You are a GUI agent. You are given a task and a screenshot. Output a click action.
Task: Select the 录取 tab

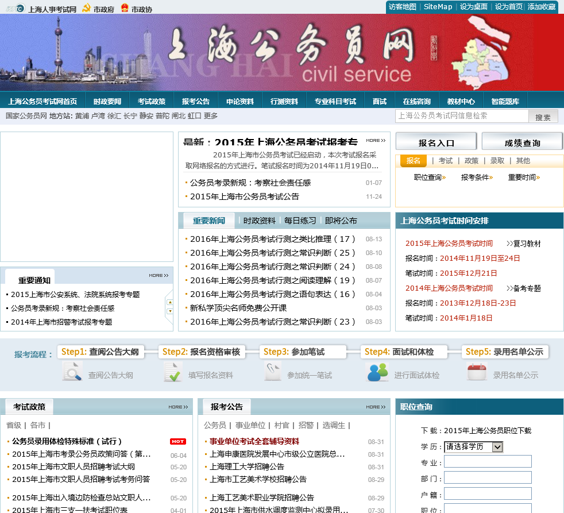pos(497,161)
